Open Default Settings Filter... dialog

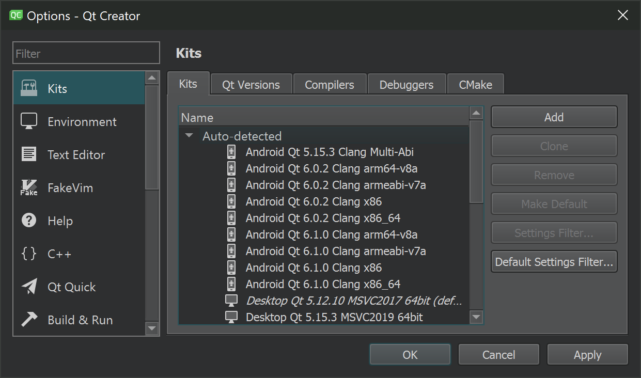click(554, 262)
